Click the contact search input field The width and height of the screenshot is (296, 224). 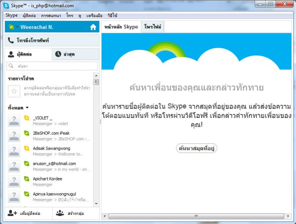click(52, 66)
